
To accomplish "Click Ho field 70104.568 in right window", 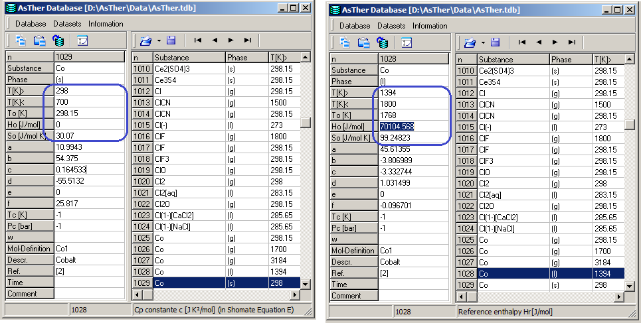I will pyautogui.click(x=413, y=127).
